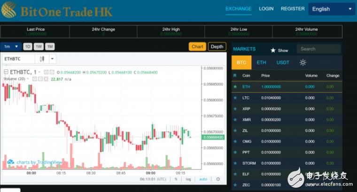Open the 1m interval dropdown
The image size is (357, 192).
coord(11,46)
